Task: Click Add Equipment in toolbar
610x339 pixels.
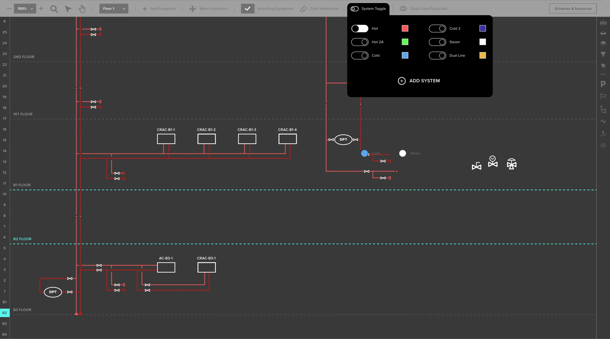Action: [159, 9]
